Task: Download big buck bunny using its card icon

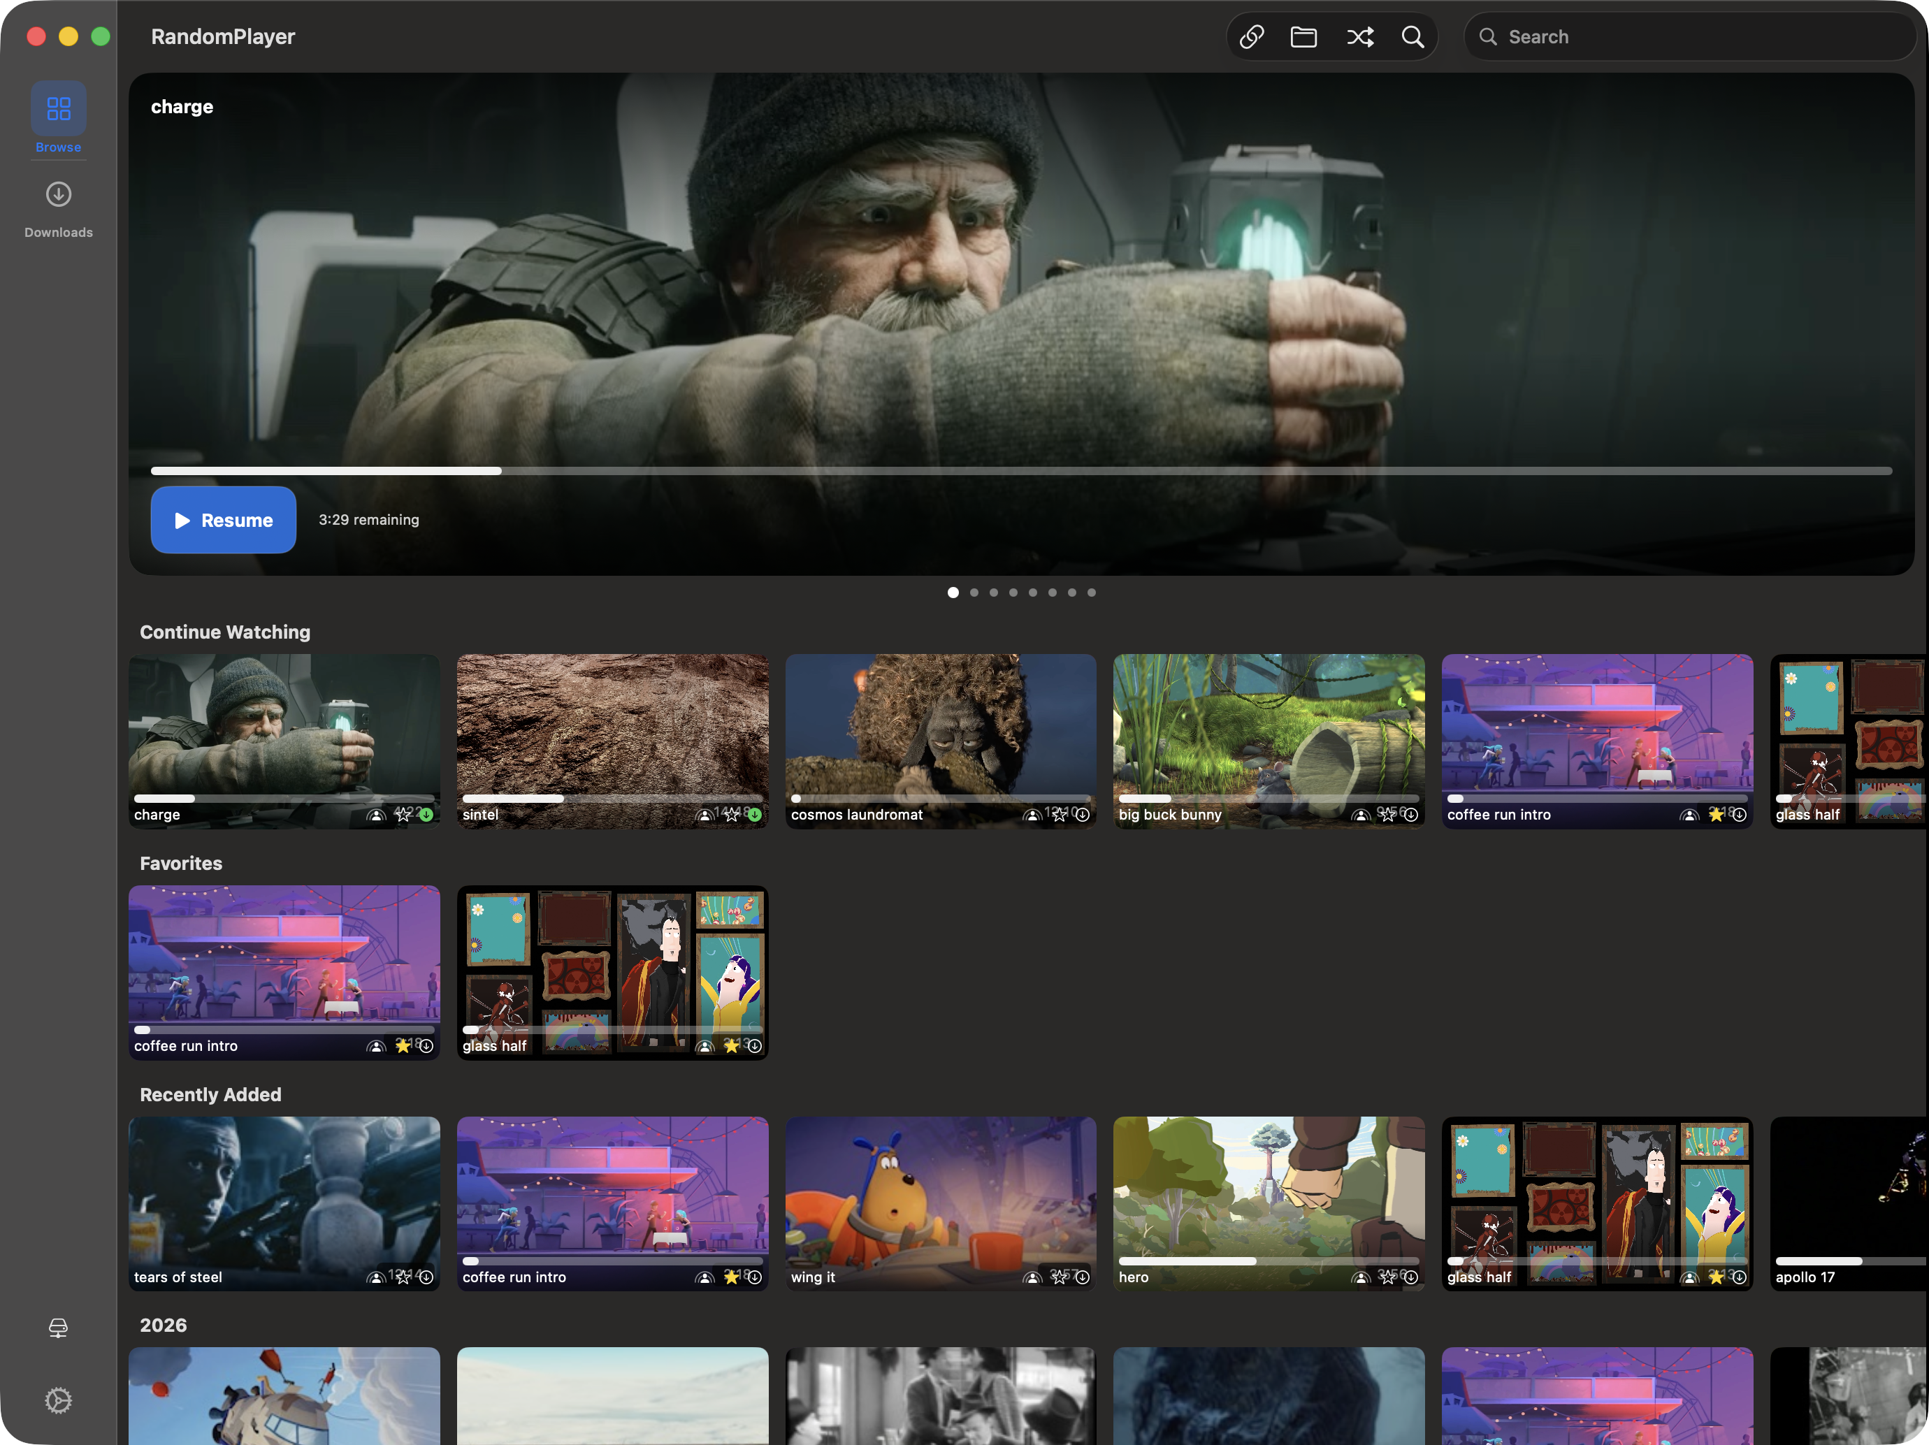Action: 1411,815
